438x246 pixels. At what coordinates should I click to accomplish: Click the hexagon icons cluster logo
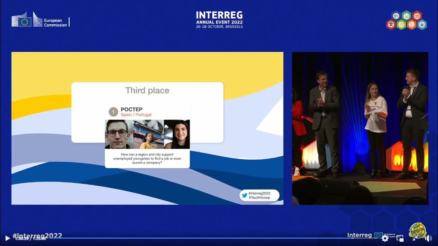click(x=406, y=20)
